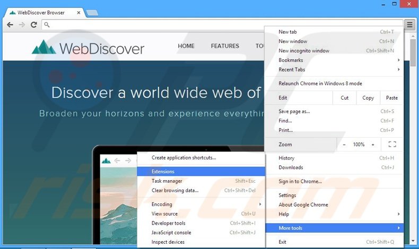Expand the Bookmarks submenu
419x249 pixels.
pos(334,60)
